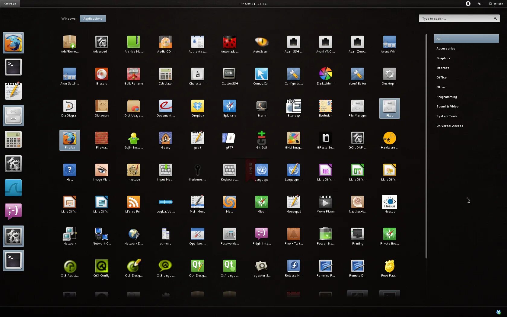Switch to the Windows view

click(69, 18)
